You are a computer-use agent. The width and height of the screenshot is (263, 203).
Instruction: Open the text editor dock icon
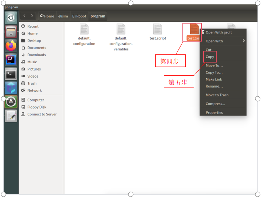point(11,115)
